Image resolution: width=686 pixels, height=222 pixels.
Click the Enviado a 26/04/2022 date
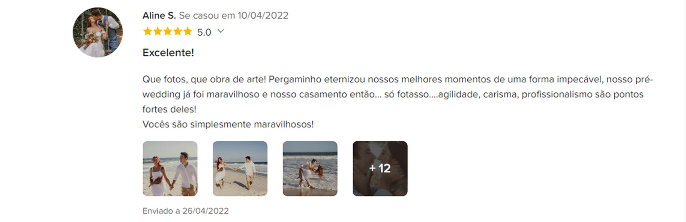(186, 211)
